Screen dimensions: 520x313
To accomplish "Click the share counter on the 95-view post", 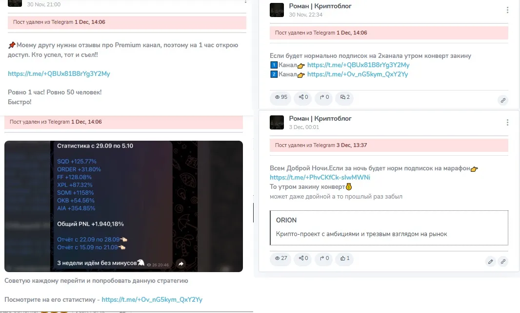I will [x=303, y=97].
